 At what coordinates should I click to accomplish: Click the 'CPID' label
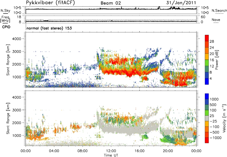tap(6, 27)
